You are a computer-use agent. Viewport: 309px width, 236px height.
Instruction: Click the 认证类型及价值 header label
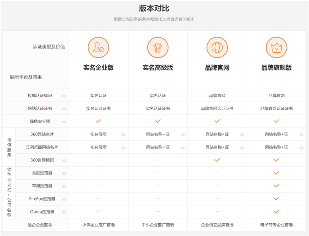pos(49,47)
